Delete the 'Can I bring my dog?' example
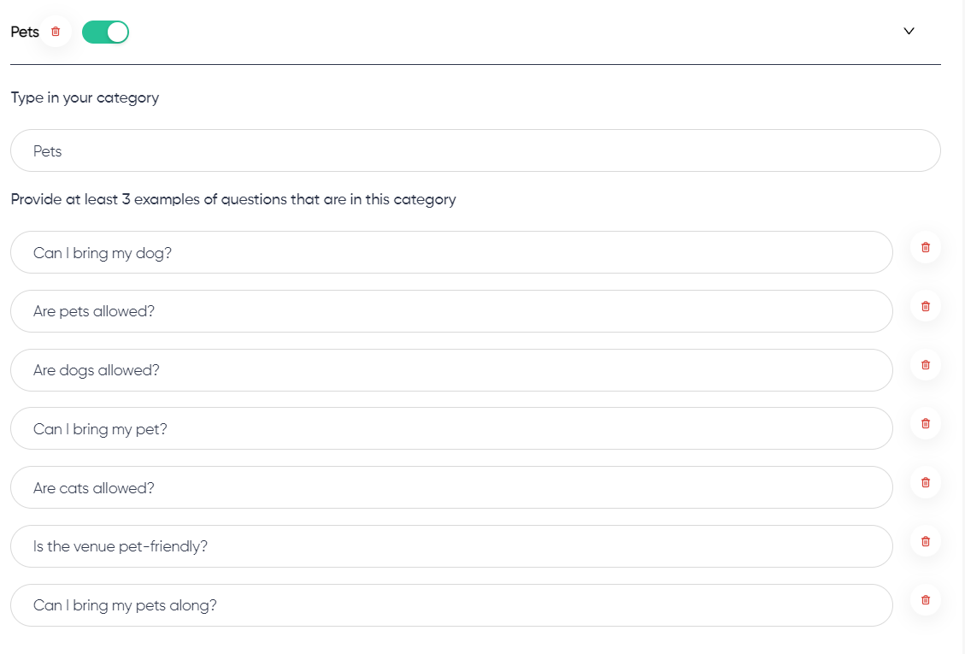This screenshot has width=965, height=654. (925, 248)
